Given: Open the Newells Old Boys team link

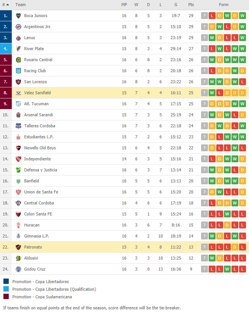Looking at the screenshot, I should [40, 148].
